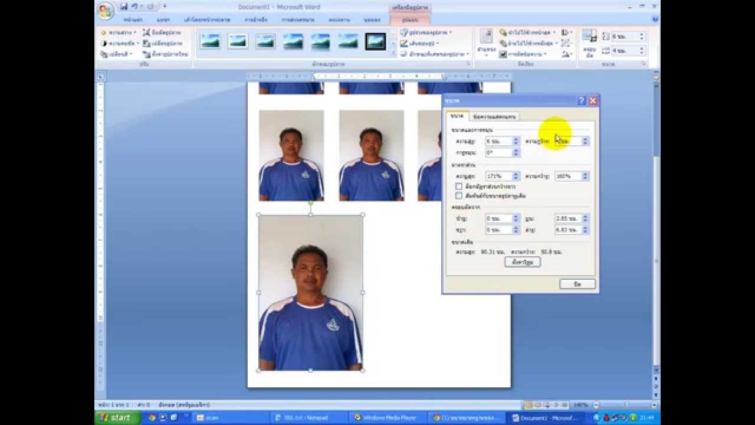Open the Send to Back dropdown
Viewport: 755px width, 425px height.
pos(528,43)
